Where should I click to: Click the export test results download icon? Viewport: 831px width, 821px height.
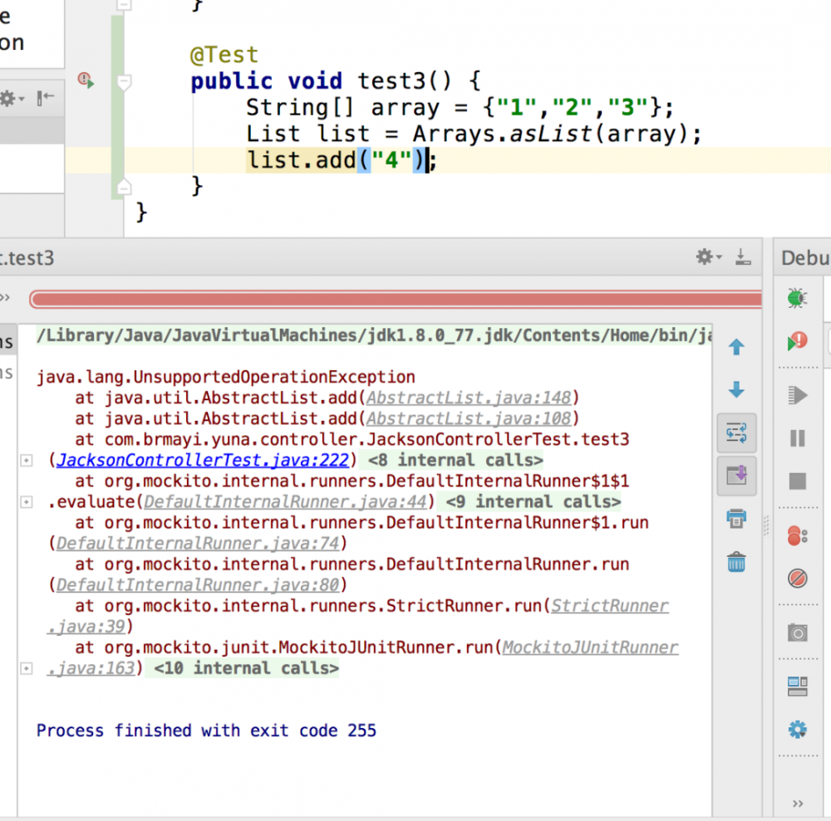pyautogui.click(x=743, y=257)
